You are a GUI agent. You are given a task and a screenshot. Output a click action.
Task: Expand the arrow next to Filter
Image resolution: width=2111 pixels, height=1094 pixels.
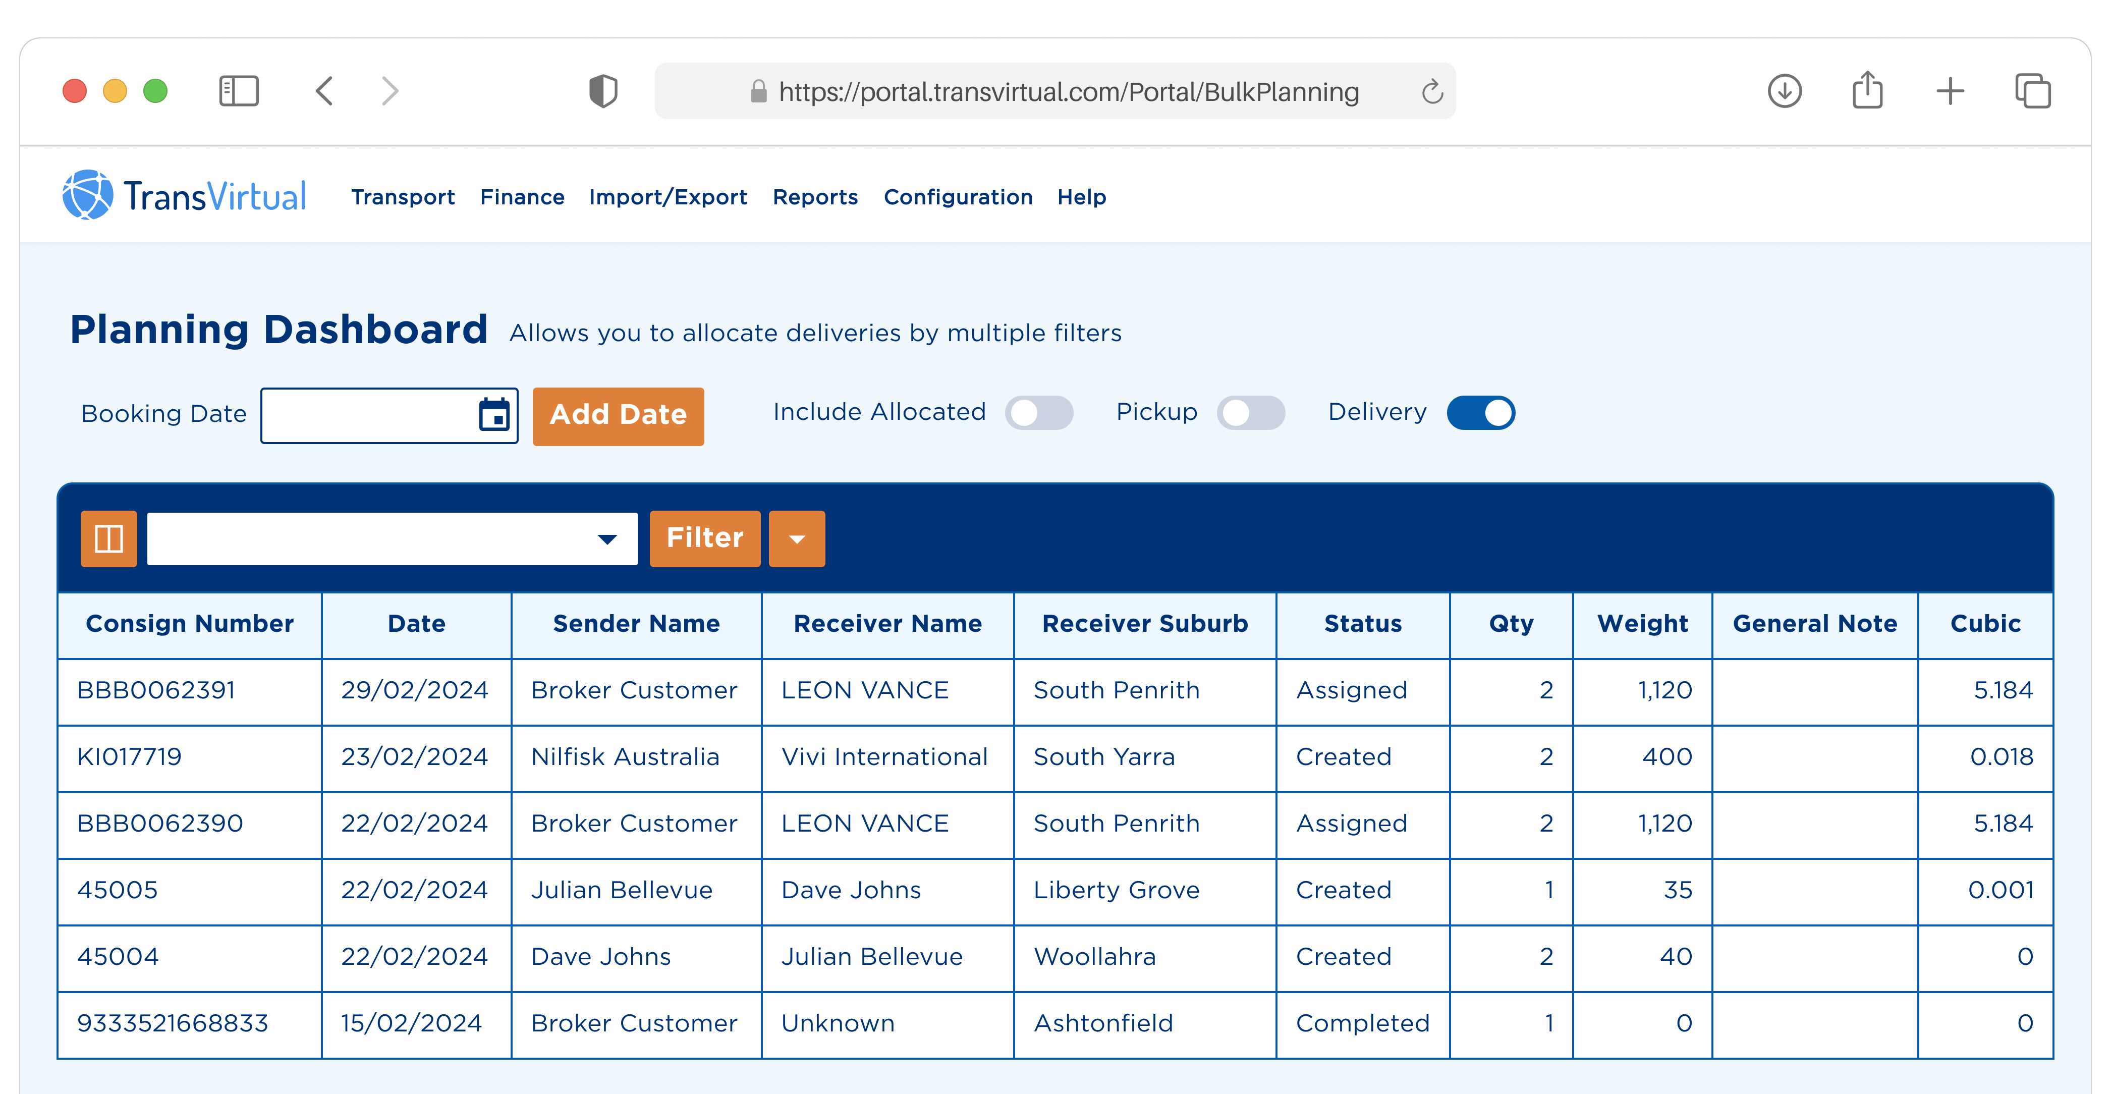(x=797, y=538)
